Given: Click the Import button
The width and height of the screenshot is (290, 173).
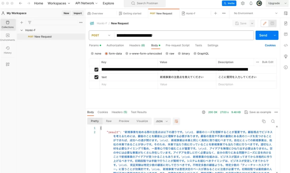Looking at the screenshot, I should [78, 13].
